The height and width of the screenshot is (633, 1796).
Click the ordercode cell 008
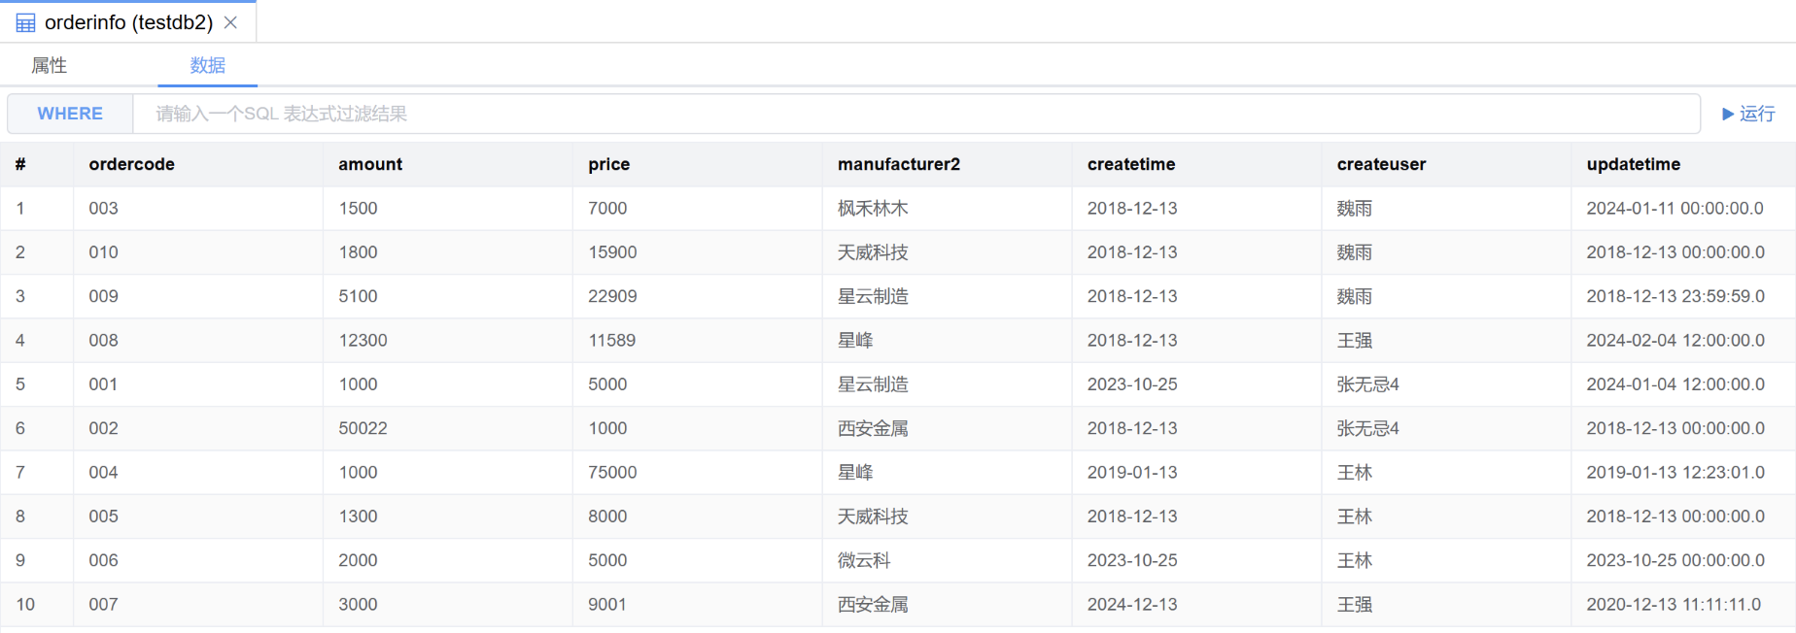[x=103, y=341]
